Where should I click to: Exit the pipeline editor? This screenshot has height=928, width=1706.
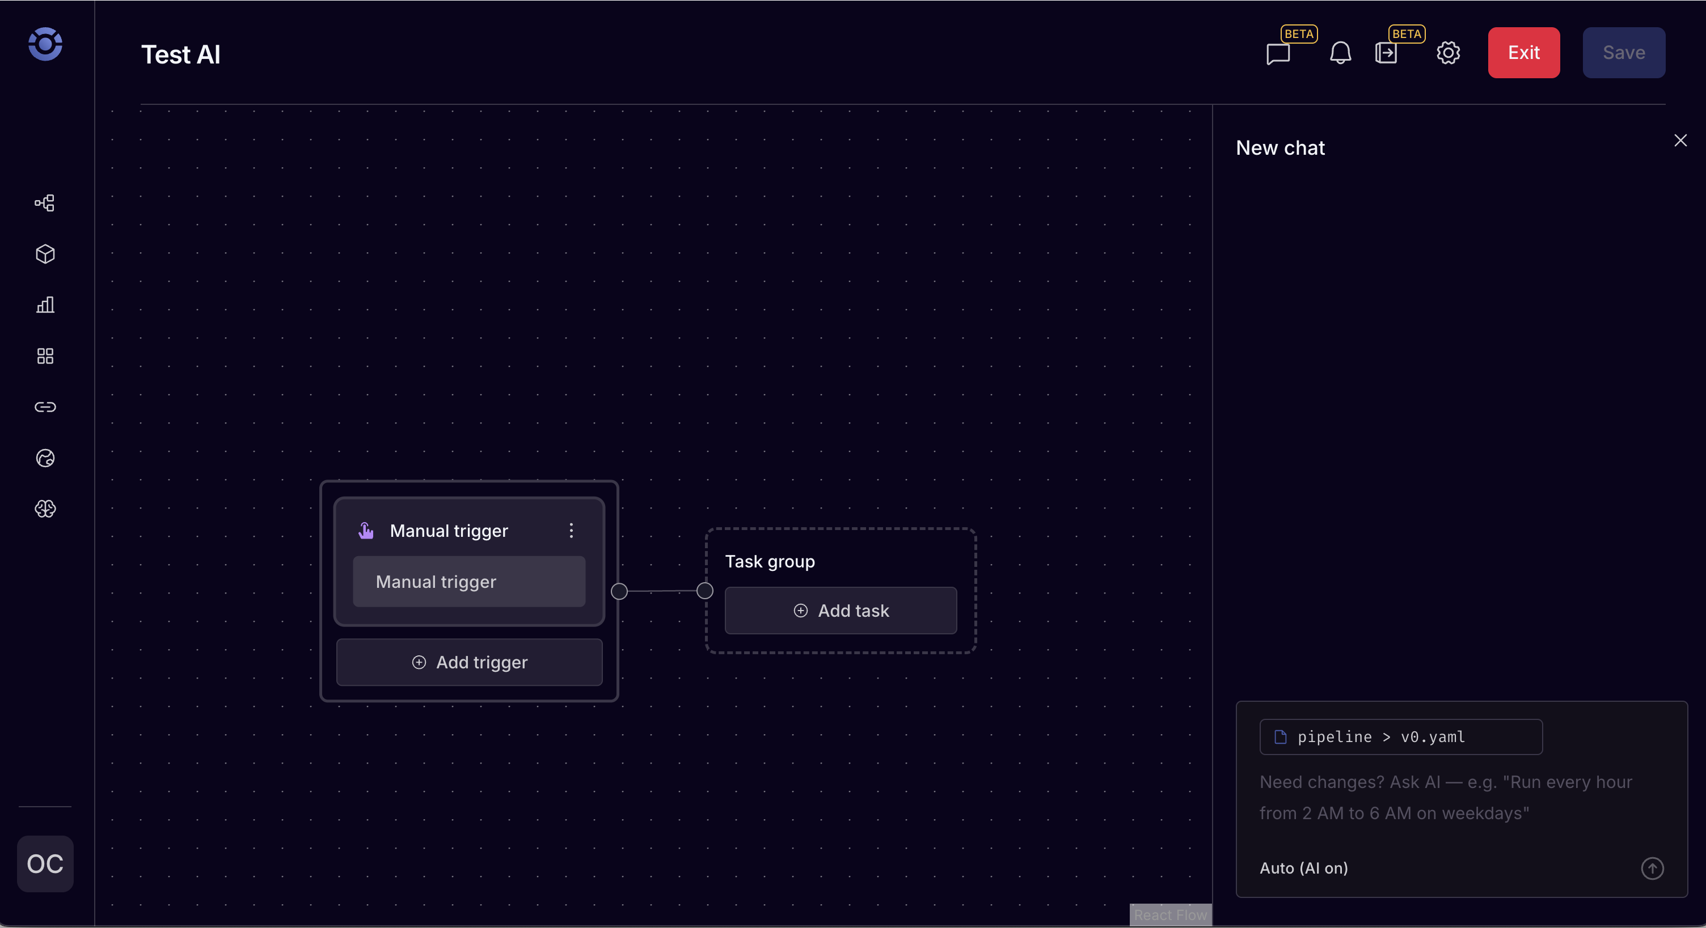click(x=1524, y=52)
